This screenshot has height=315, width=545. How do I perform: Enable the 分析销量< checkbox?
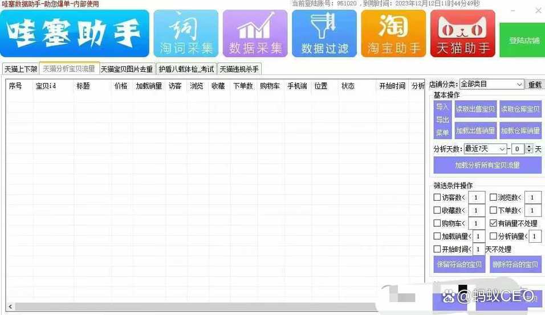tap(493, 236)
